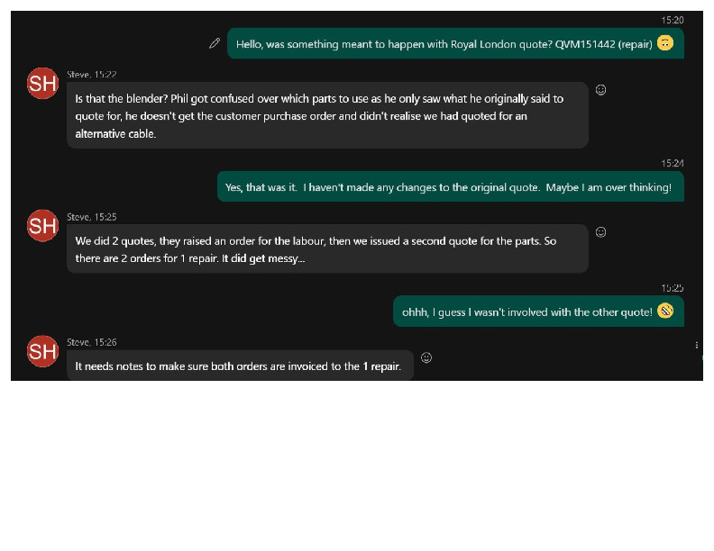Click Steve's SH avatar at 15:26
The height and width of the screenshot is (551, 714).
[42, 350]
